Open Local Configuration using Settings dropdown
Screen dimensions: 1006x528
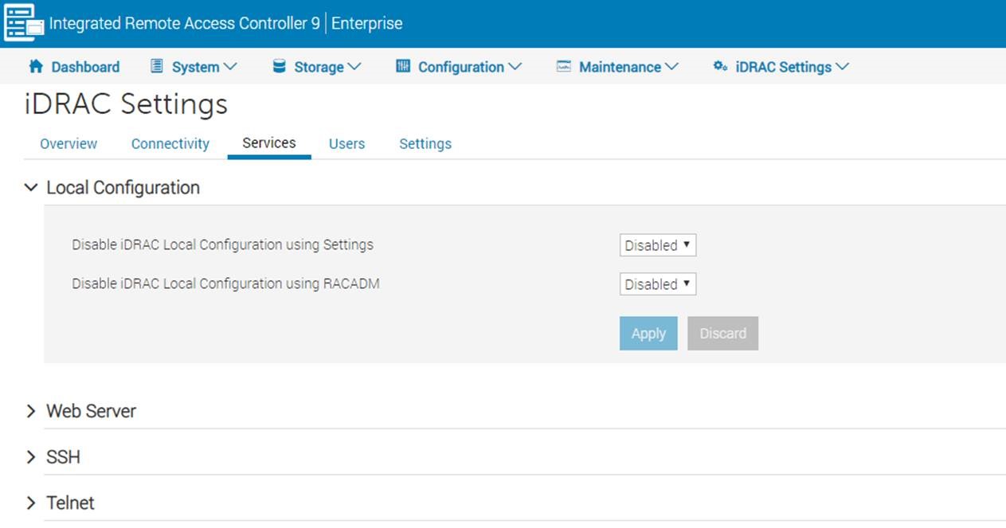pos(657,245)
